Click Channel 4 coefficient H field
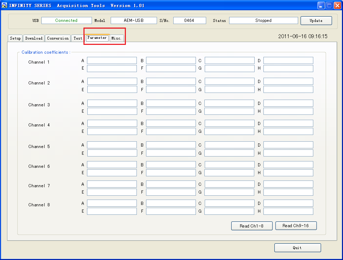 (288, 131)
